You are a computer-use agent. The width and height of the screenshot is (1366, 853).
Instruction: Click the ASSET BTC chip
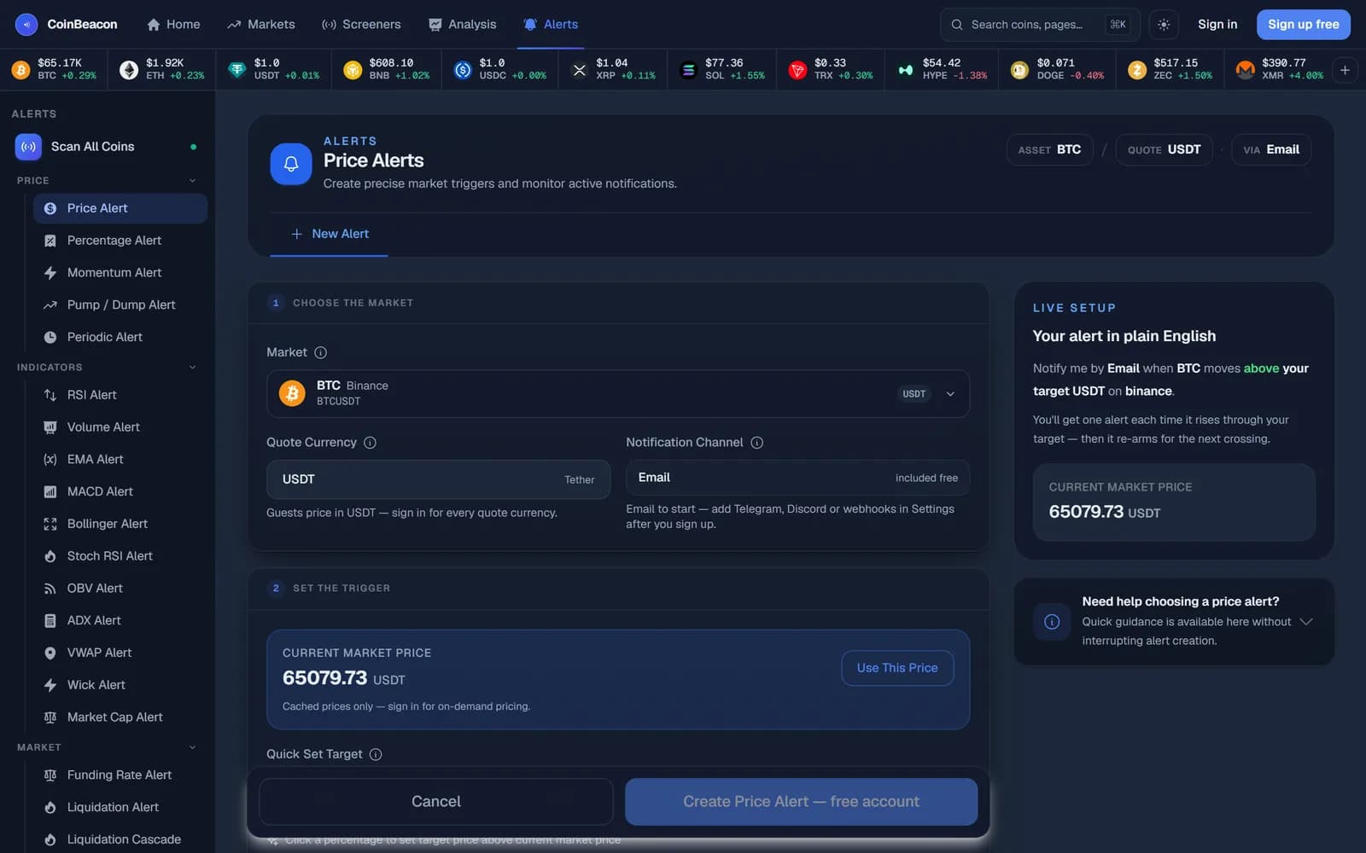coord(1049,150)
